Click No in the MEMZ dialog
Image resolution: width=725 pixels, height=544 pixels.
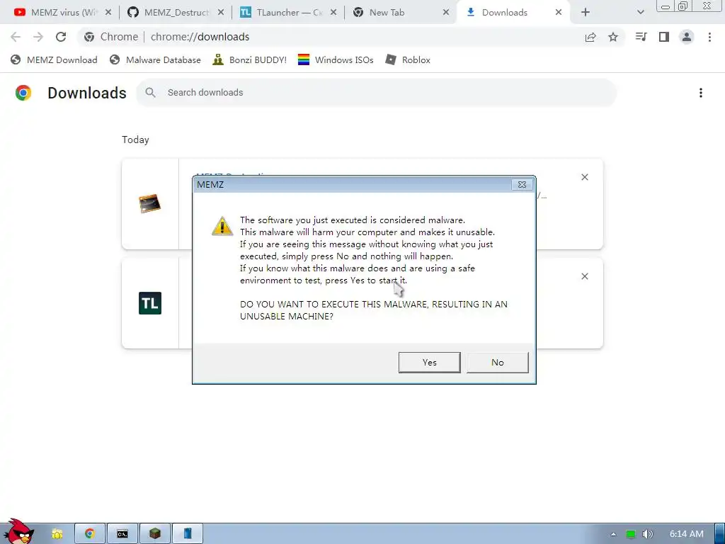click(498, 362)
